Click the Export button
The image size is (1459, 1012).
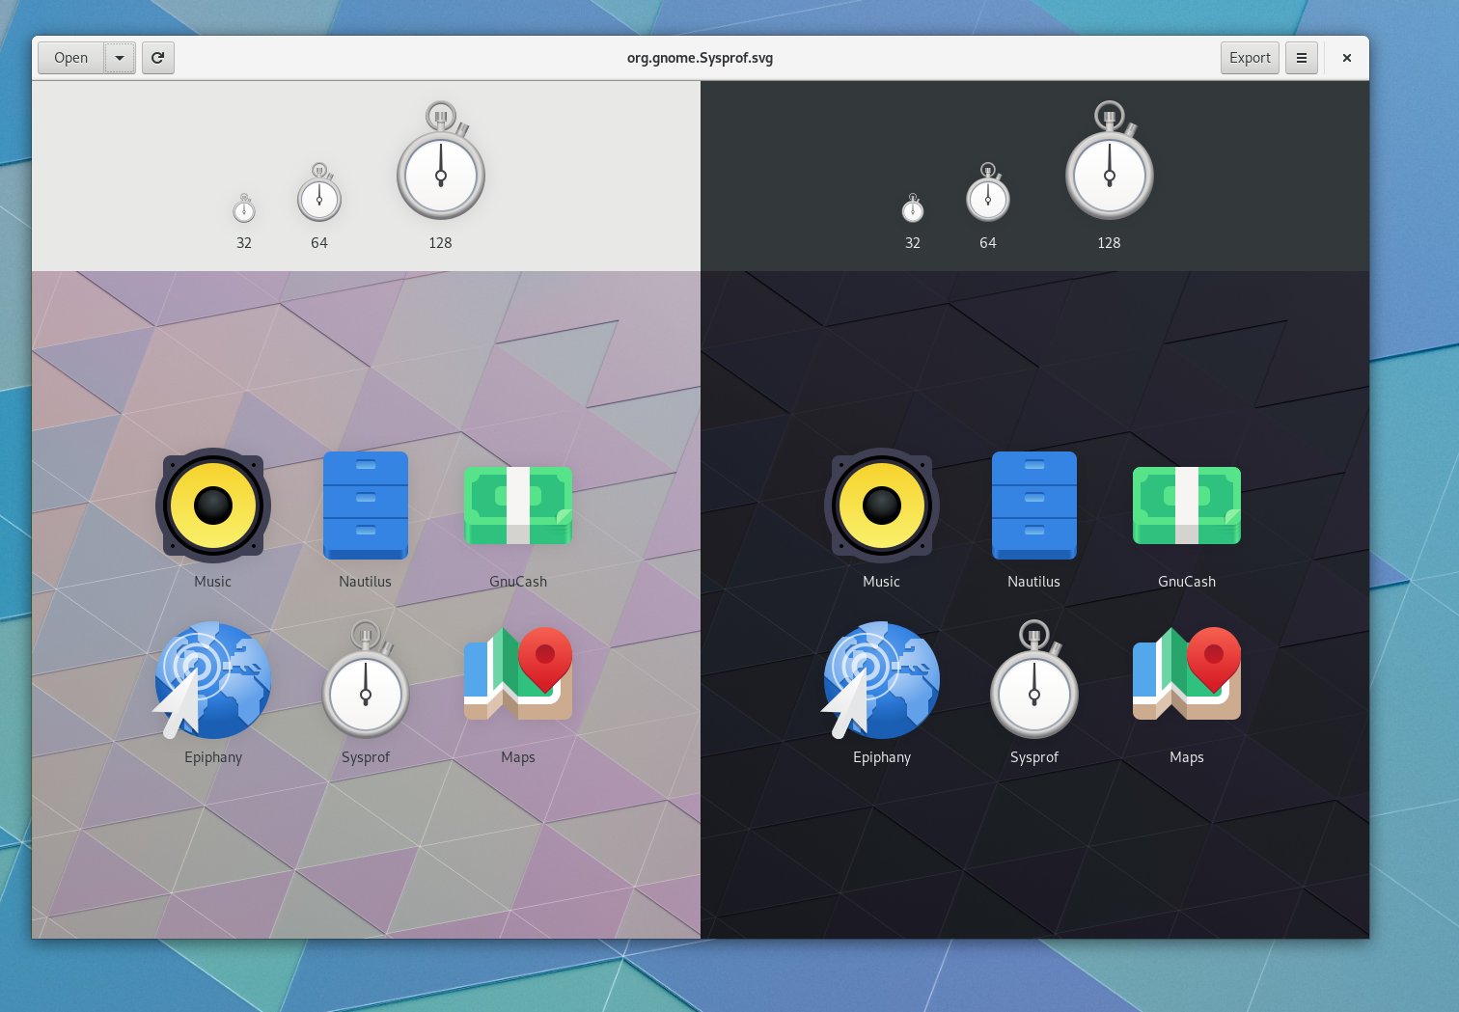tap(1250, 58)
